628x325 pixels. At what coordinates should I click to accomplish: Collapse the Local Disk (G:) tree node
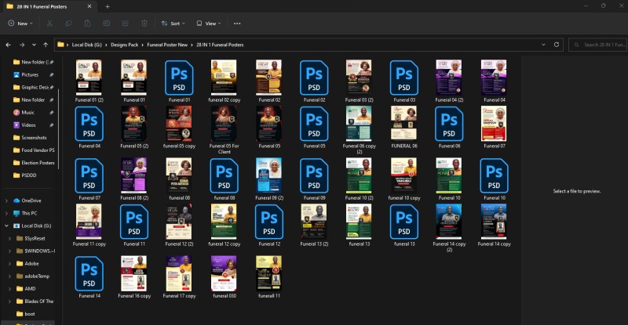point(6,226)
